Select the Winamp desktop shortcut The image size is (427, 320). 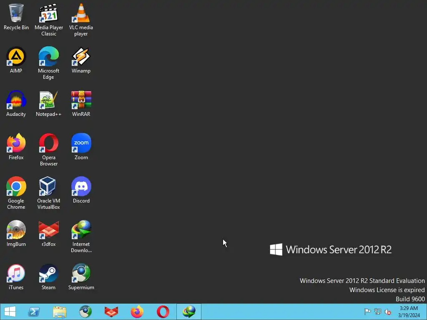[x=81, y=60]
